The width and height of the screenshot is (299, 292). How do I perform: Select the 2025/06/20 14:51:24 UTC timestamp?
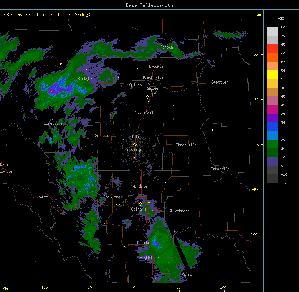pos(46,15)
